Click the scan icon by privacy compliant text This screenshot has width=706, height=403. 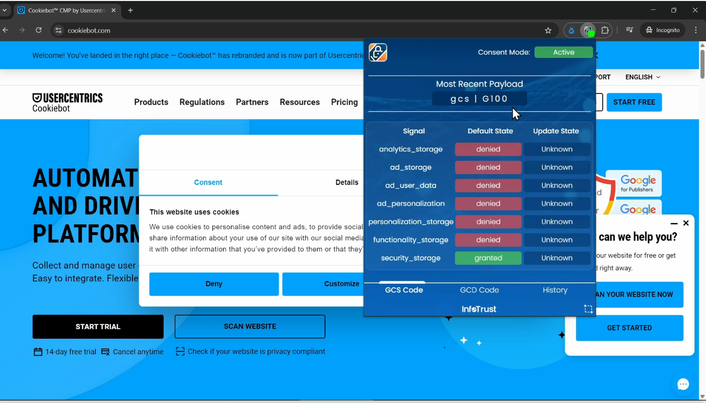coord(180,351)
